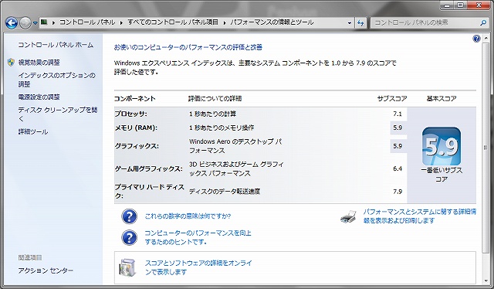Click the コンポーネント column header
The height and width of the screenshot is (289, 494).
click(135, 98)
